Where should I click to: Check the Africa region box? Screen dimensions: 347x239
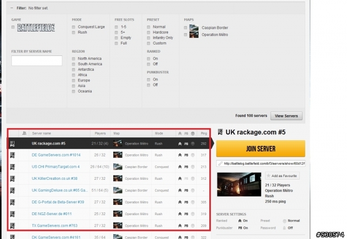tap(74, 75)
